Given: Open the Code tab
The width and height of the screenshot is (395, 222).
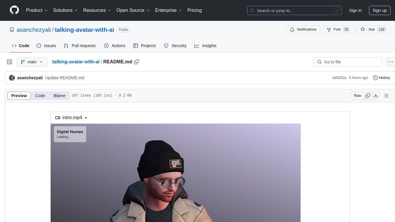Looking at the screenshot, I should point(21,46).
